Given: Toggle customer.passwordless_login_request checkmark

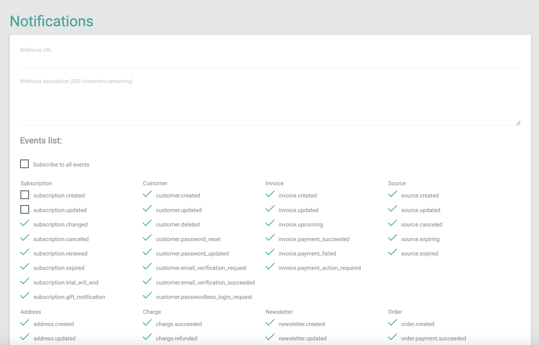Looking at the screenshot, I should coord(147,296).
